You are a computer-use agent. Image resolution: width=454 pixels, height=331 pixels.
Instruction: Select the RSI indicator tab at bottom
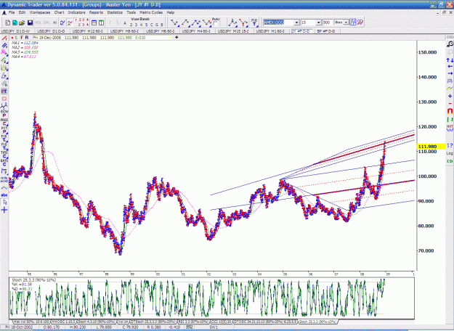click(x=193, y=322)
